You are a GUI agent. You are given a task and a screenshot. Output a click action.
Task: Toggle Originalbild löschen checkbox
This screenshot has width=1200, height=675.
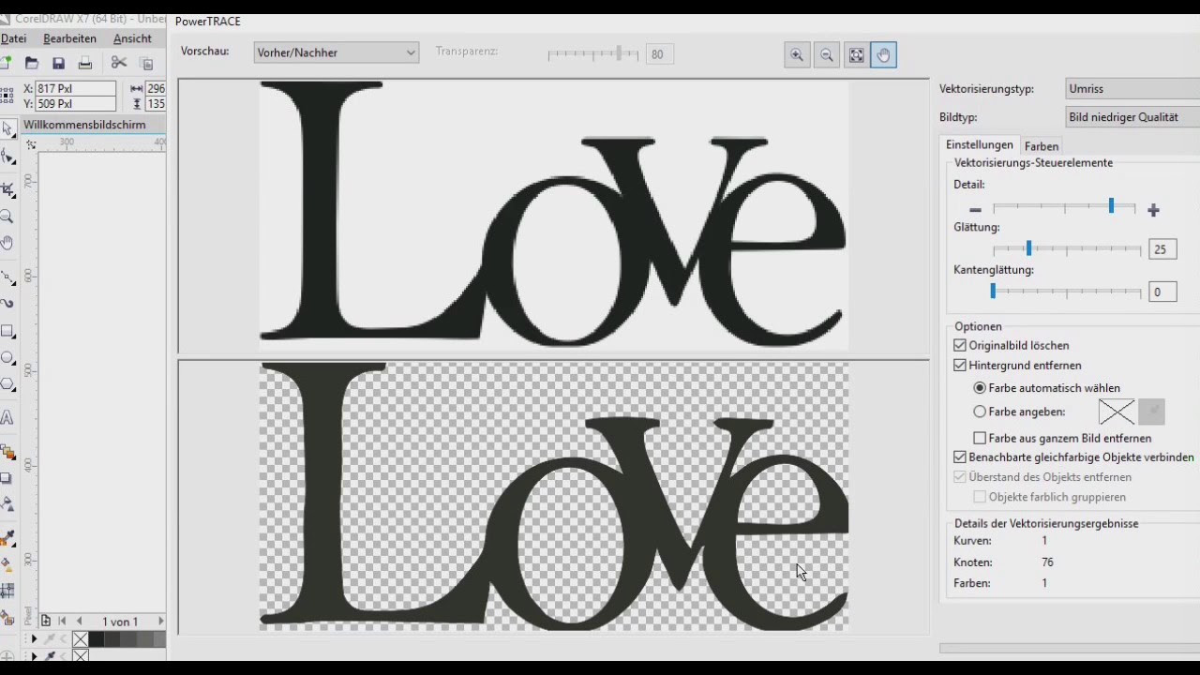(960, 345)
